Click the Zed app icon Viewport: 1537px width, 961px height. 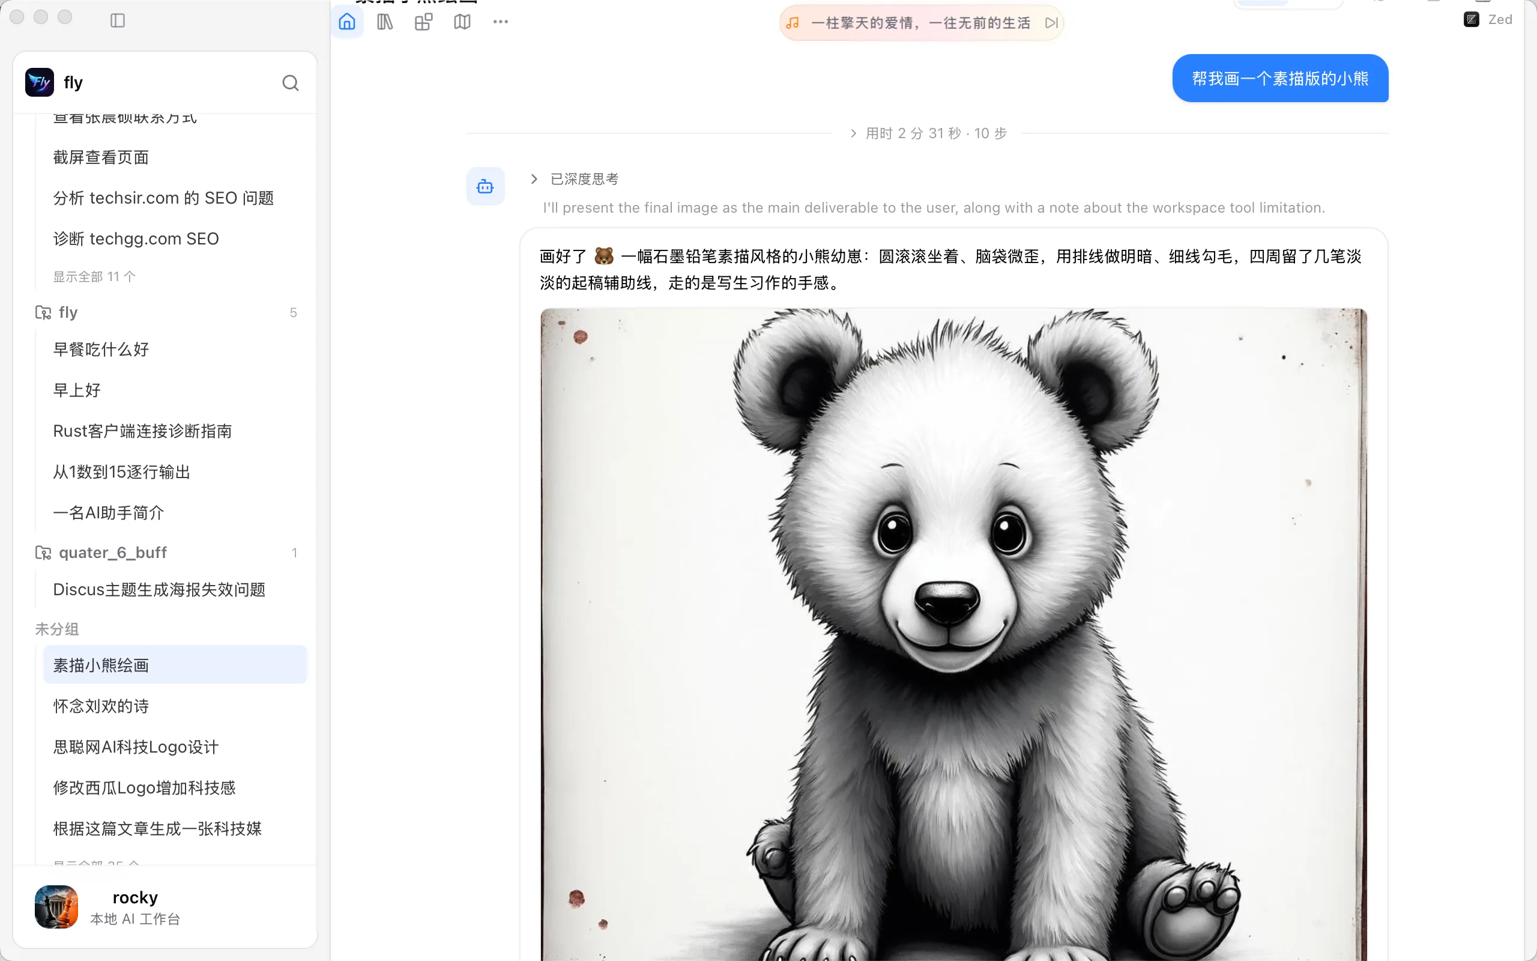1471,20
